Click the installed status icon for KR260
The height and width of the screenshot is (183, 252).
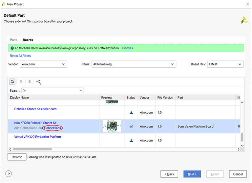coord(131,126)
